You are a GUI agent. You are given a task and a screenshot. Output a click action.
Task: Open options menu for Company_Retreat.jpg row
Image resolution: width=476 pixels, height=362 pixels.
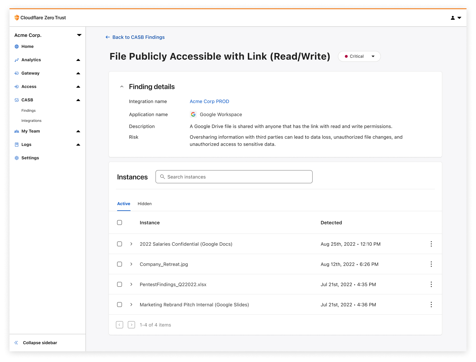pos(431,264)
